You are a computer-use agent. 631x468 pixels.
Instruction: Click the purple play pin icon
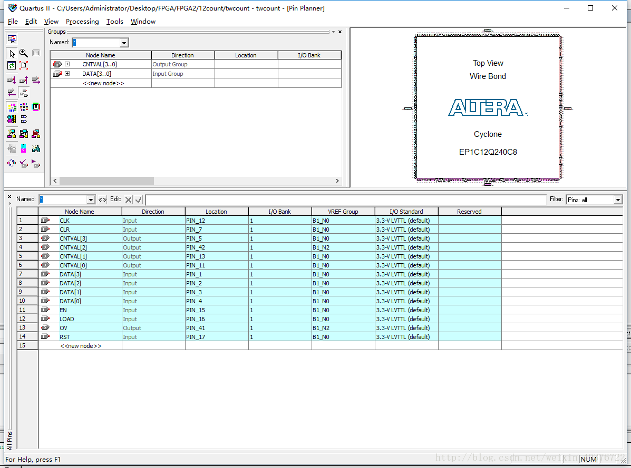pyautogui.click(x=36, y=163)
